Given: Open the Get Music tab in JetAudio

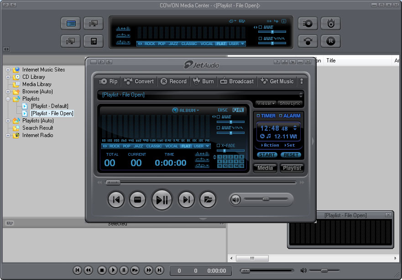Looking at the screenshot, I should click(x=277, y=81).
